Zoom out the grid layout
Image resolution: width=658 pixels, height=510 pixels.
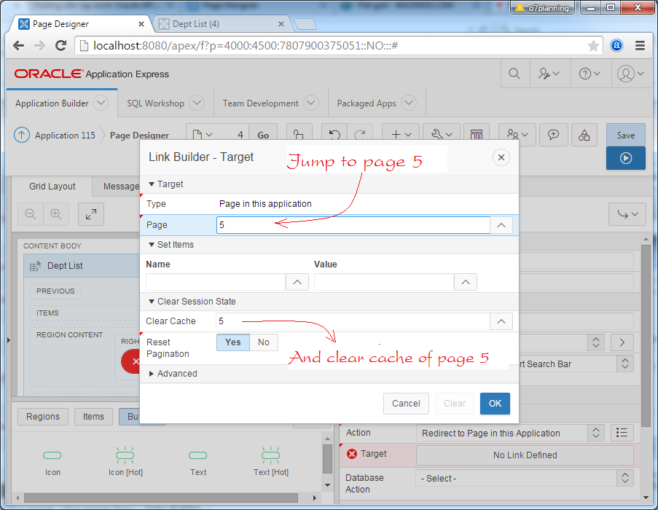(30, 214)
